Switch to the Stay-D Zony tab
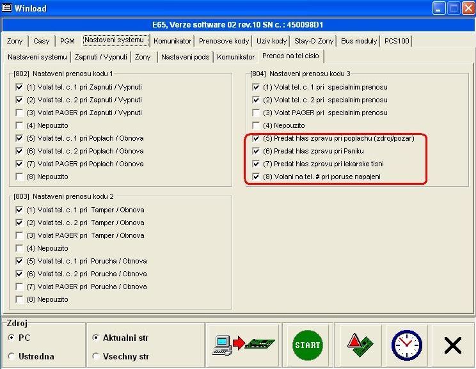The width and height of the screenshot is (476, 369). pos(313,41)
